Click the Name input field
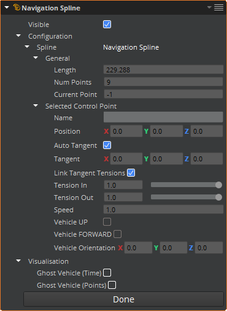This screenshot has width=227, height=311. [x=163, y=117]
